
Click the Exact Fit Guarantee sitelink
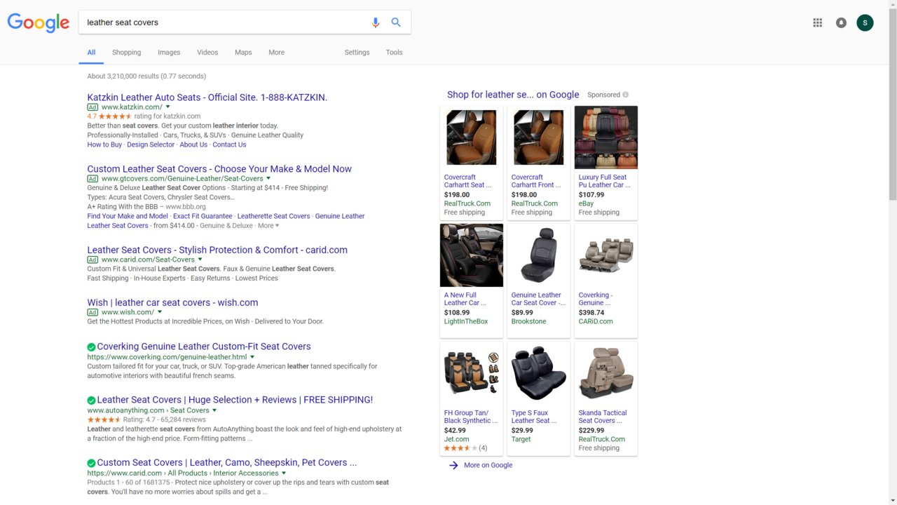(203, 217)
